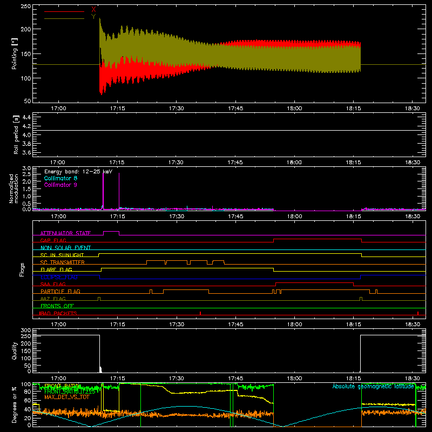Select the FLARE_FLAG label
Image resolution: width=432 pixels, height=432 pixels.
click(56, 269)
